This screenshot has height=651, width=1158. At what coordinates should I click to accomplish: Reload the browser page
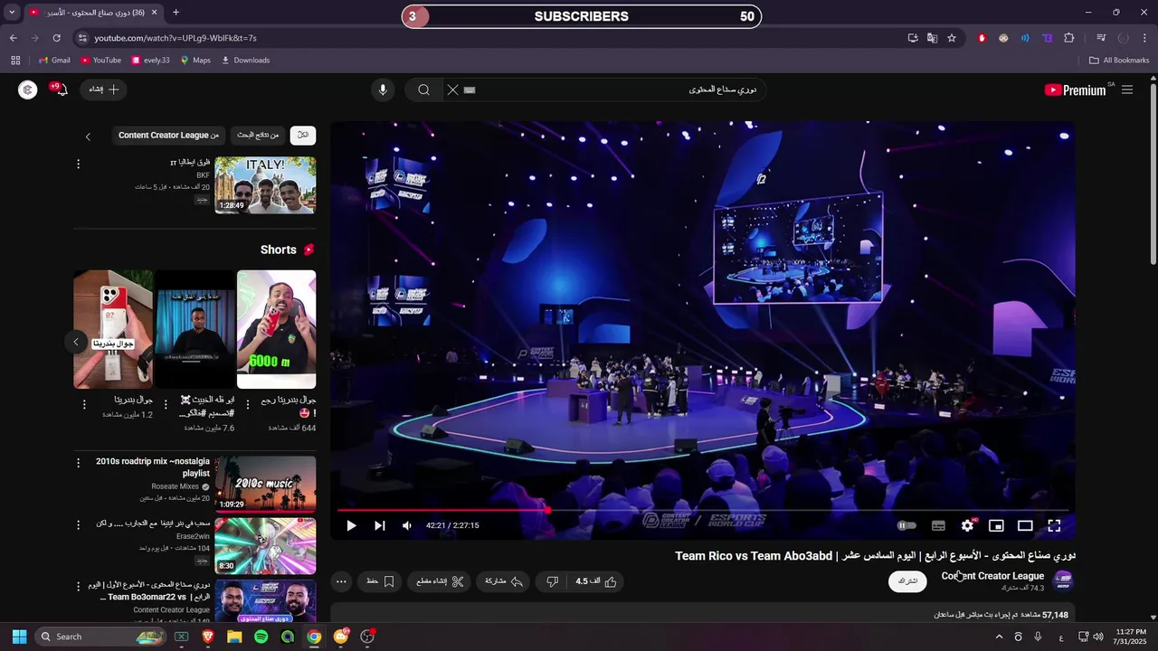pos(56,38)
